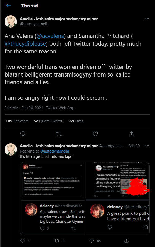Open more options on main tweet
This screenshot has height=247, width=155.
pos(147,19)
